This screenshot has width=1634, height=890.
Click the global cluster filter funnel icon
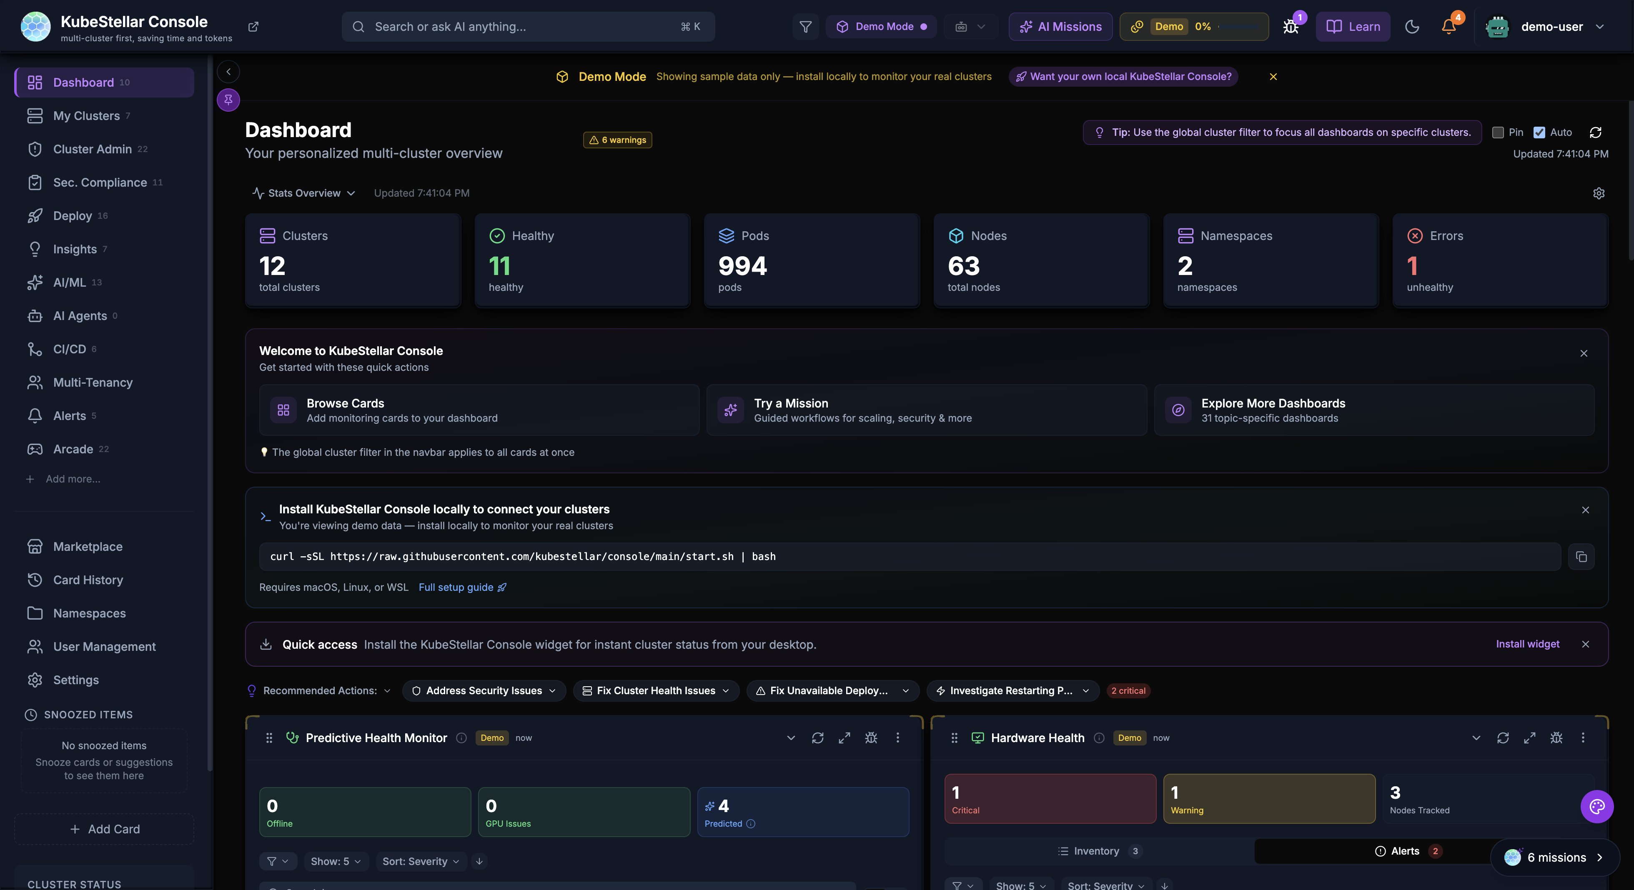click(x=805, y=27)
